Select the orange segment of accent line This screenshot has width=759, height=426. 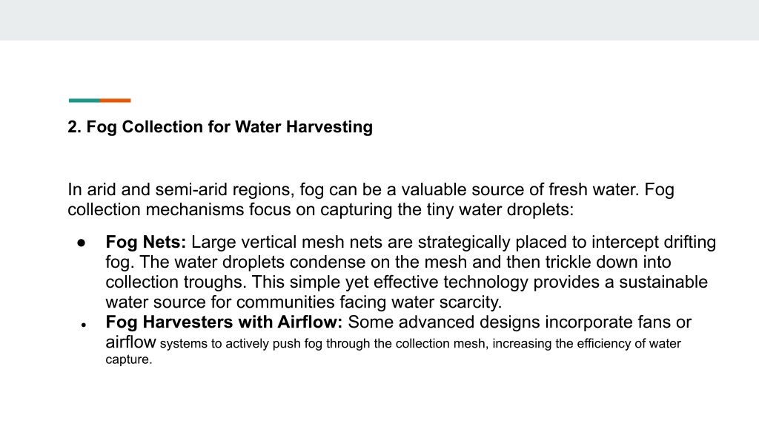point(115,101)
